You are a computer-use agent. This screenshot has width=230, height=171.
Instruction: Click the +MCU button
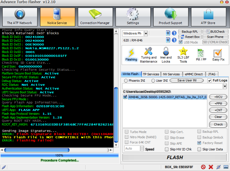(218, 97)
